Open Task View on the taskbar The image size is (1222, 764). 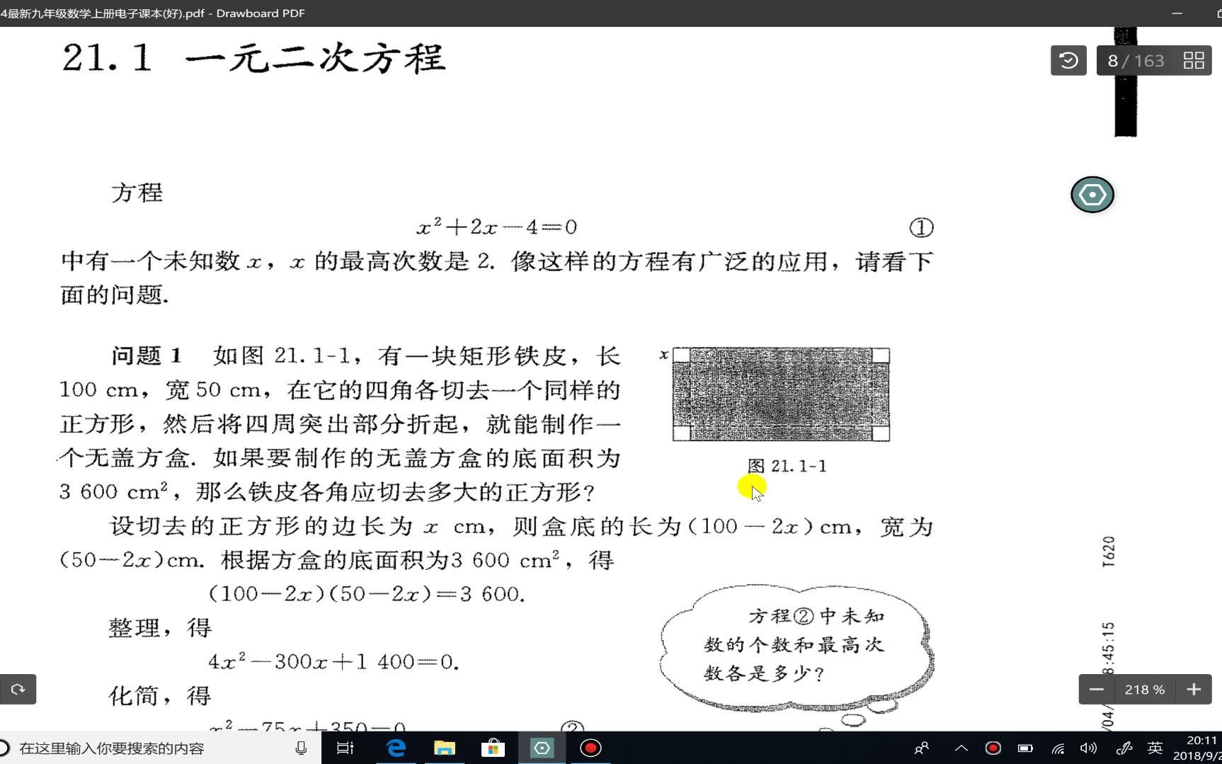click(x=345, y=748)
